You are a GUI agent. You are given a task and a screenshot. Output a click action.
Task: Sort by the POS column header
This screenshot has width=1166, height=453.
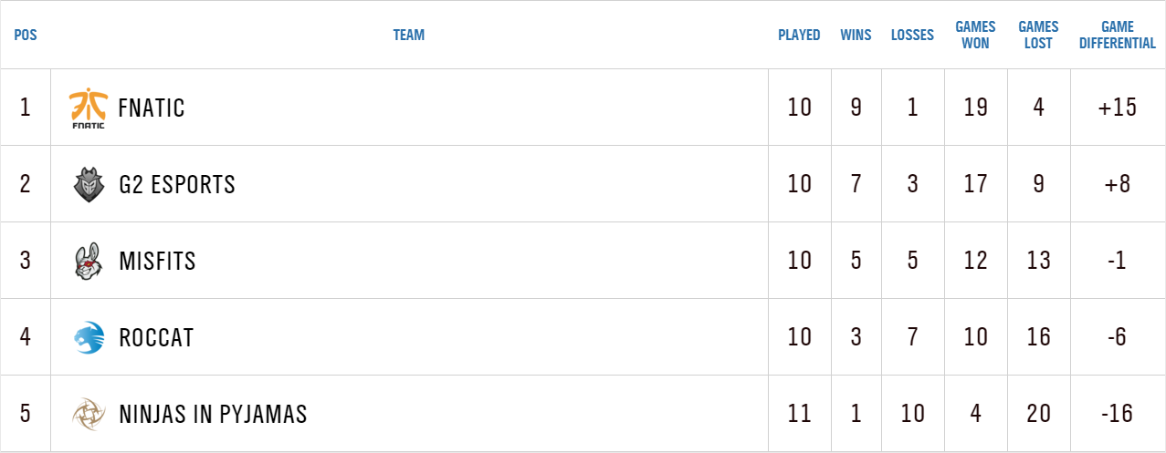tap(26, 36)
